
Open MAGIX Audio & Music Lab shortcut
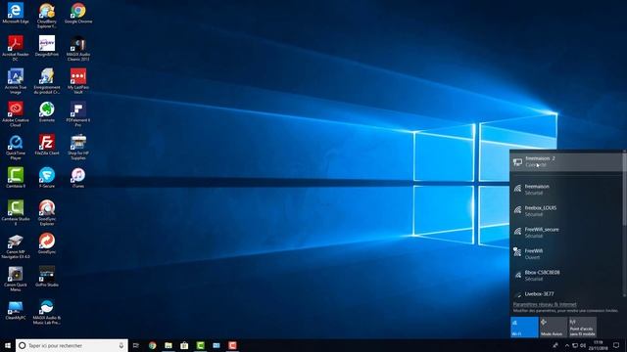(47, 312)
